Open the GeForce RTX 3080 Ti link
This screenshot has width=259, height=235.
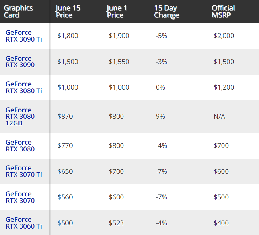tap(23, 87)
